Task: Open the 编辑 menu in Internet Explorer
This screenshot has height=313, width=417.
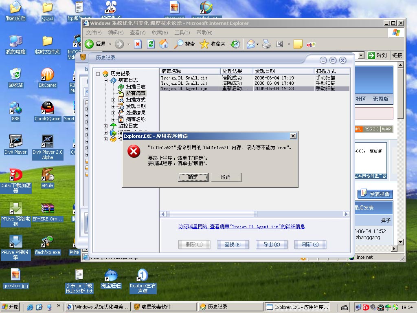Action: click(x=116, y=33)
